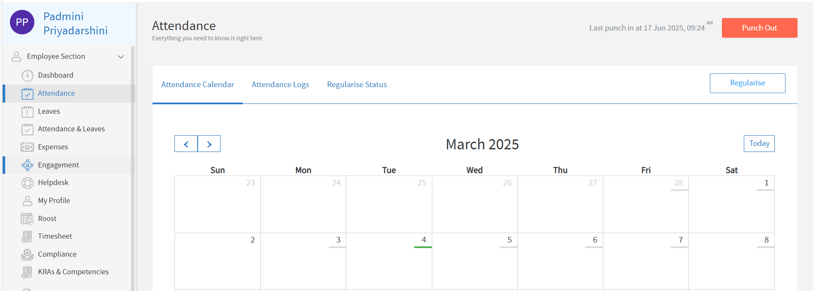Switch to Attendance Logs tab
Screen dimensions: 813x291
[280, 85]
